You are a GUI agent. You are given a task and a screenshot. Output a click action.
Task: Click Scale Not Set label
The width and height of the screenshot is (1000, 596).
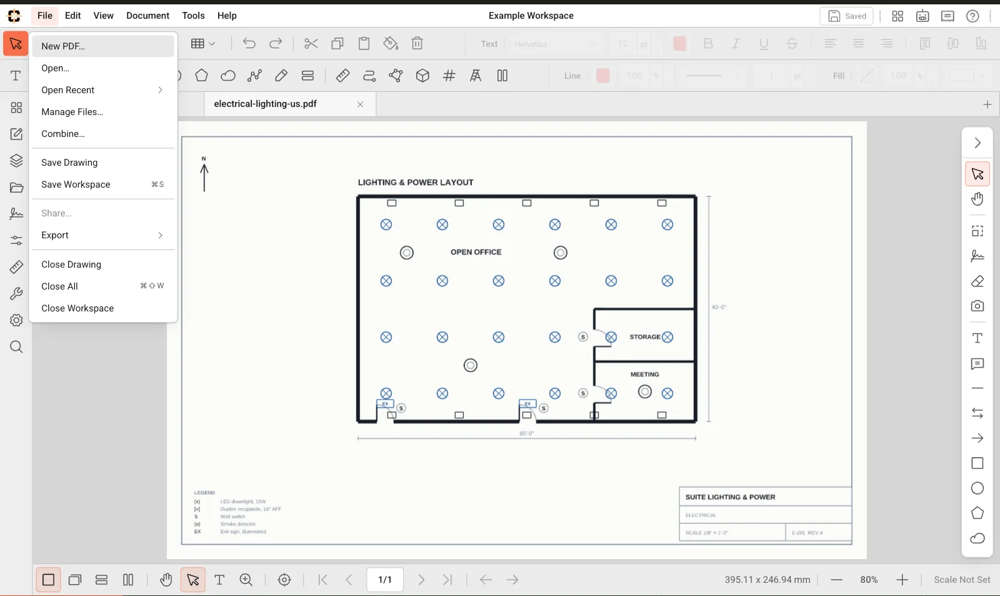coord(962,580)
